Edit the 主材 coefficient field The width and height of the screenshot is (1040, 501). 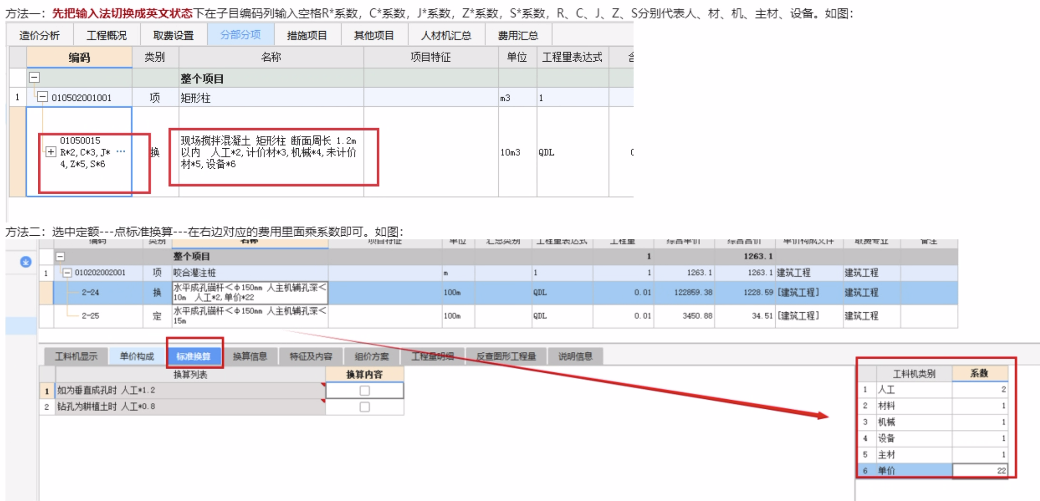click(x=980, y=455)
